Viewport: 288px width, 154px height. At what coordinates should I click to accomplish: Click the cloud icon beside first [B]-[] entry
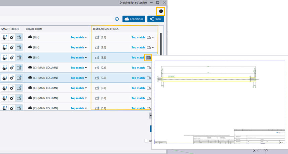coord(30,37)
